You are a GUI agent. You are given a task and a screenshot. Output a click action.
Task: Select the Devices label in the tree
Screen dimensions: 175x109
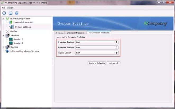tap(14, 47)
